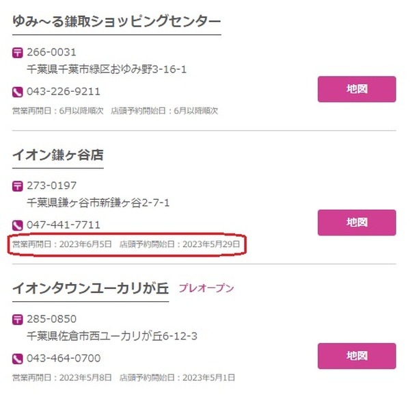Click the phone icon beside 047-441-7711

pos(18,225)
